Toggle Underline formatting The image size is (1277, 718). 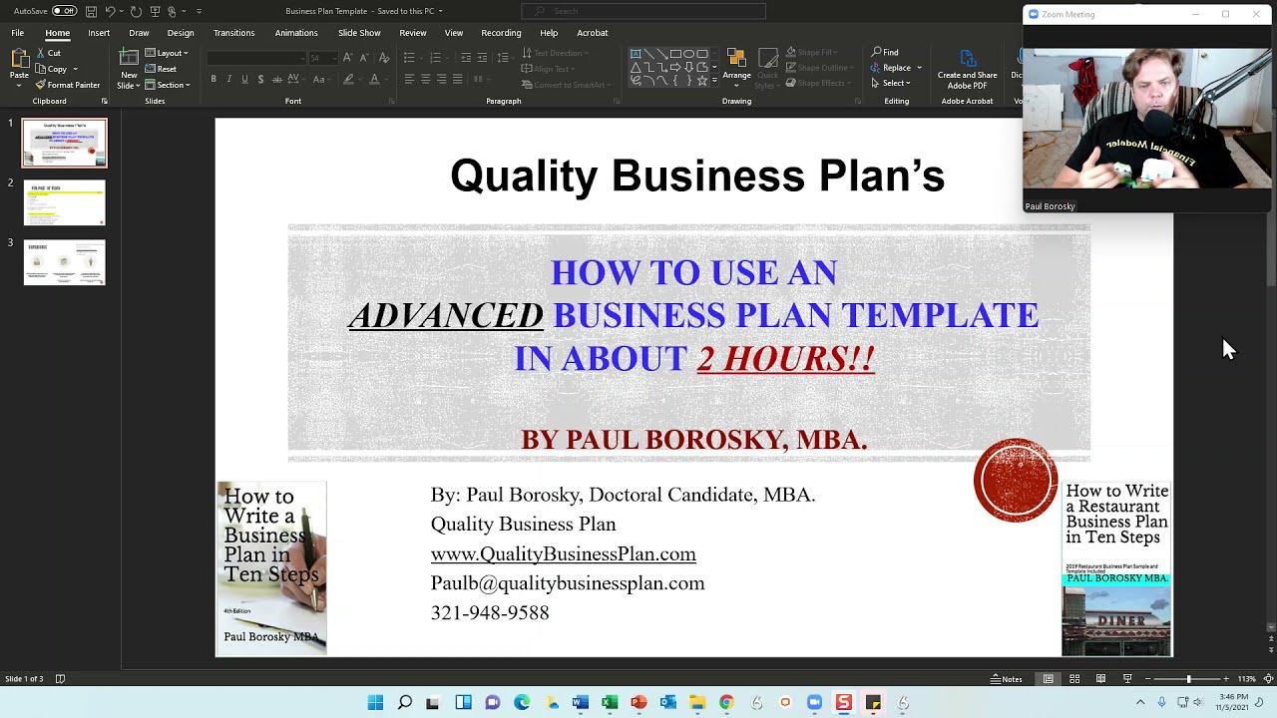pyautogui.click(x=244, y=79)
